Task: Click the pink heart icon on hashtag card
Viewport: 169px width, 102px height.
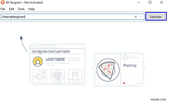Action: pyautogui.click(x=124, y=83)
